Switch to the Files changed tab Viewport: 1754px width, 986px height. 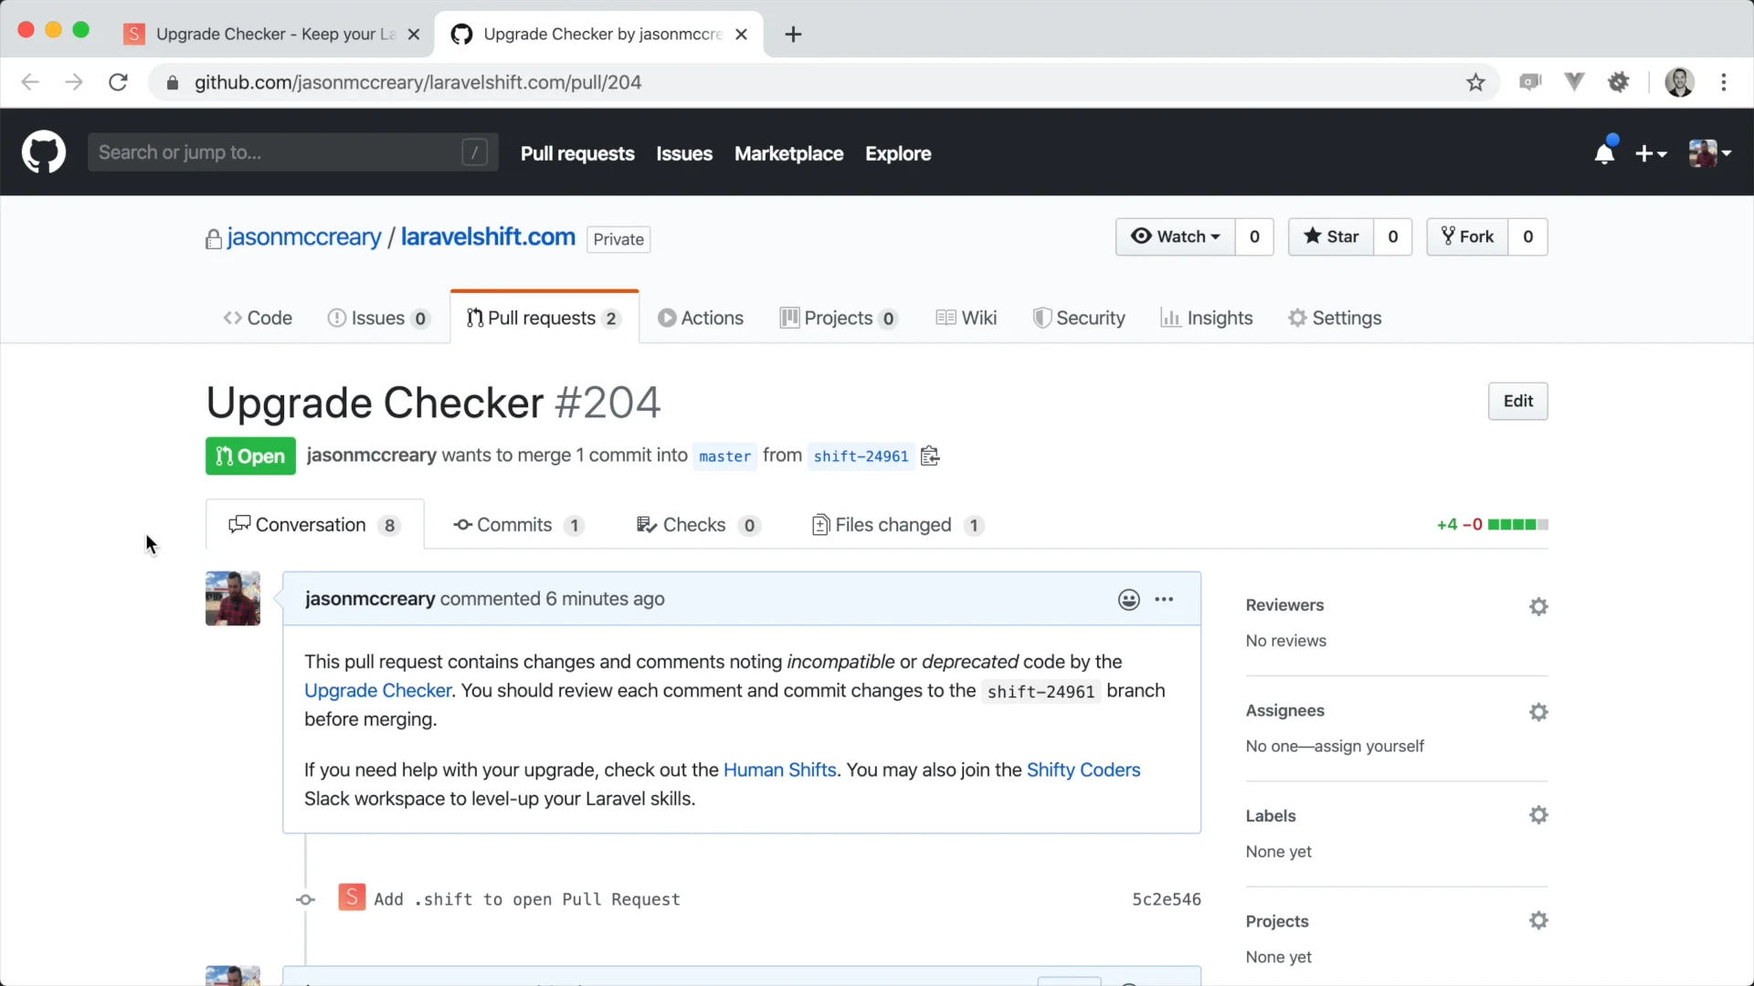(893, 525)
